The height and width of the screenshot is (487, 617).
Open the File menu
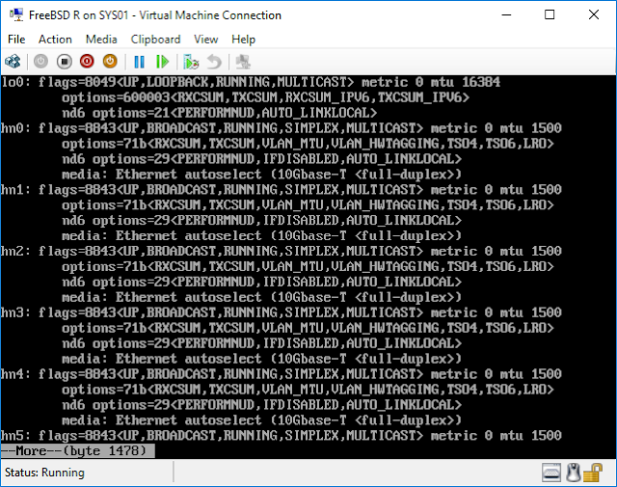[16, 40]
